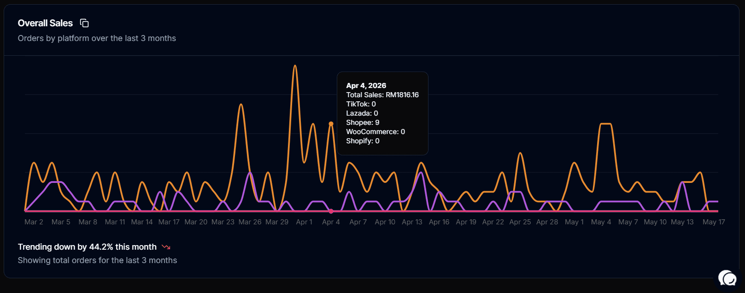745x293 pixels.
Task: Click the "May 10" axis label
Action: tap(655, 222)
